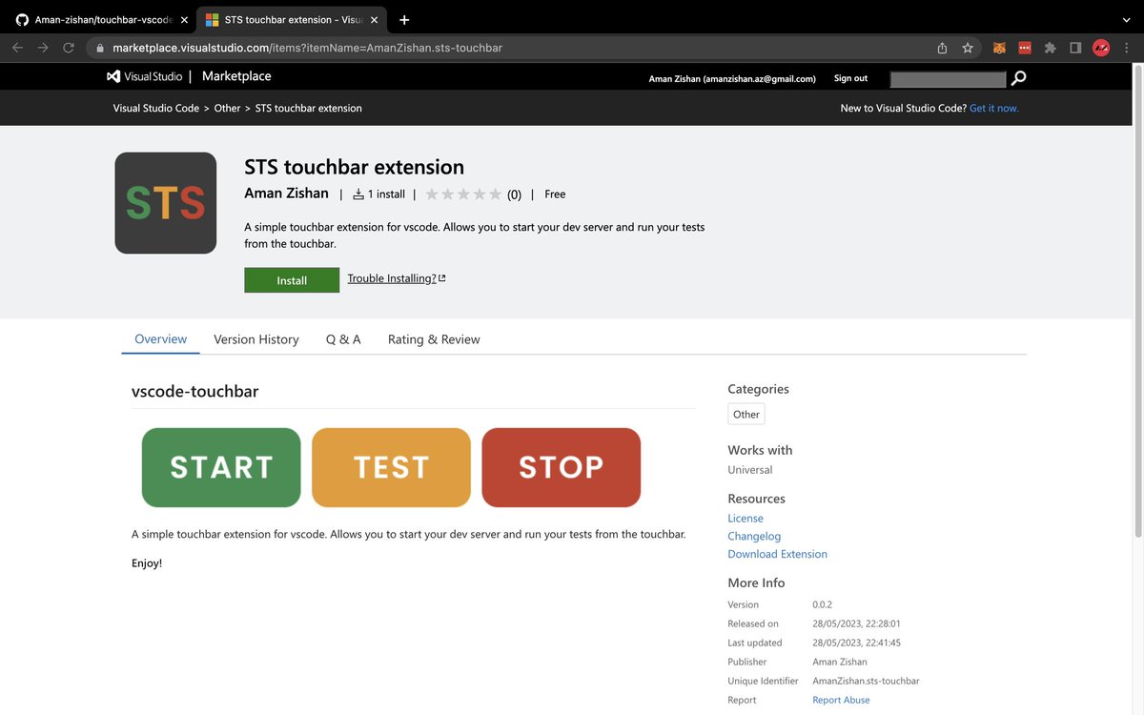This screenshot has height=715, width=1144.
Task: Switch to Aman-zishan/touchbar-vscode tab
Action: 100,19
